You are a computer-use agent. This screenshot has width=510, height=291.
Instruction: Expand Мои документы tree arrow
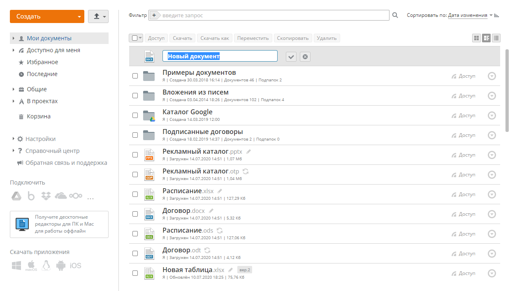coord(14,38)
